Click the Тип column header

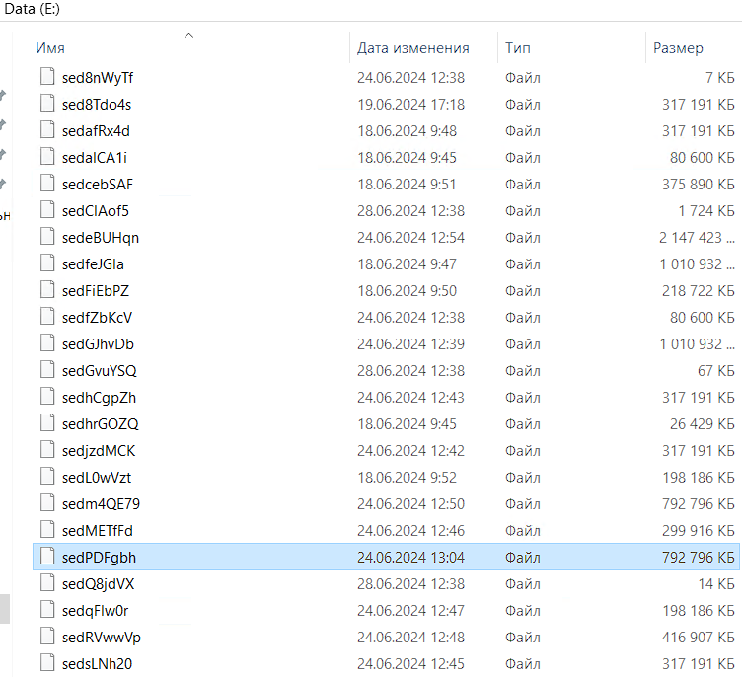pos(518,48)
